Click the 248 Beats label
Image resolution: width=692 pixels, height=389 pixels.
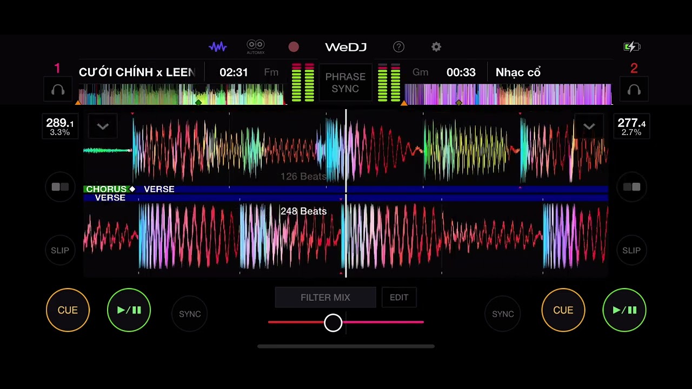coord(304,211)
